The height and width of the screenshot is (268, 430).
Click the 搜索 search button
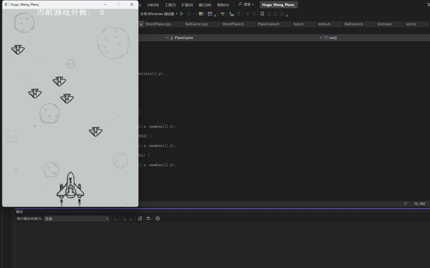246,5
